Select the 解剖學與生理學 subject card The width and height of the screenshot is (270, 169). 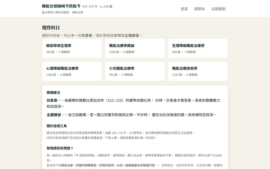pos(72,48)
